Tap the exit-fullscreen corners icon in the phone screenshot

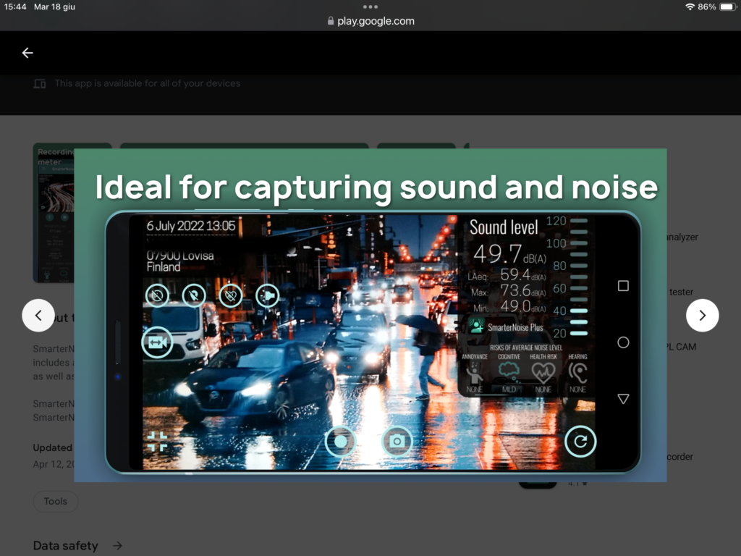(157, 442)
